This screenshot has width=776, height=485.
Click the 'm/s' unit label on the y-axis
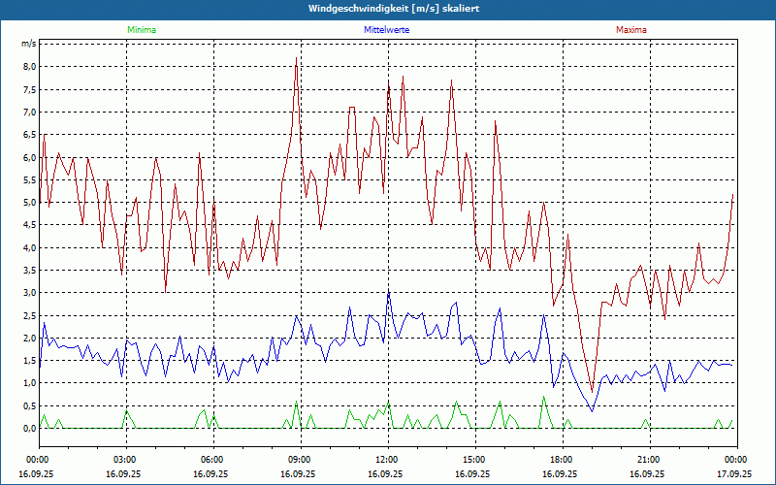(x=28, y=44)
